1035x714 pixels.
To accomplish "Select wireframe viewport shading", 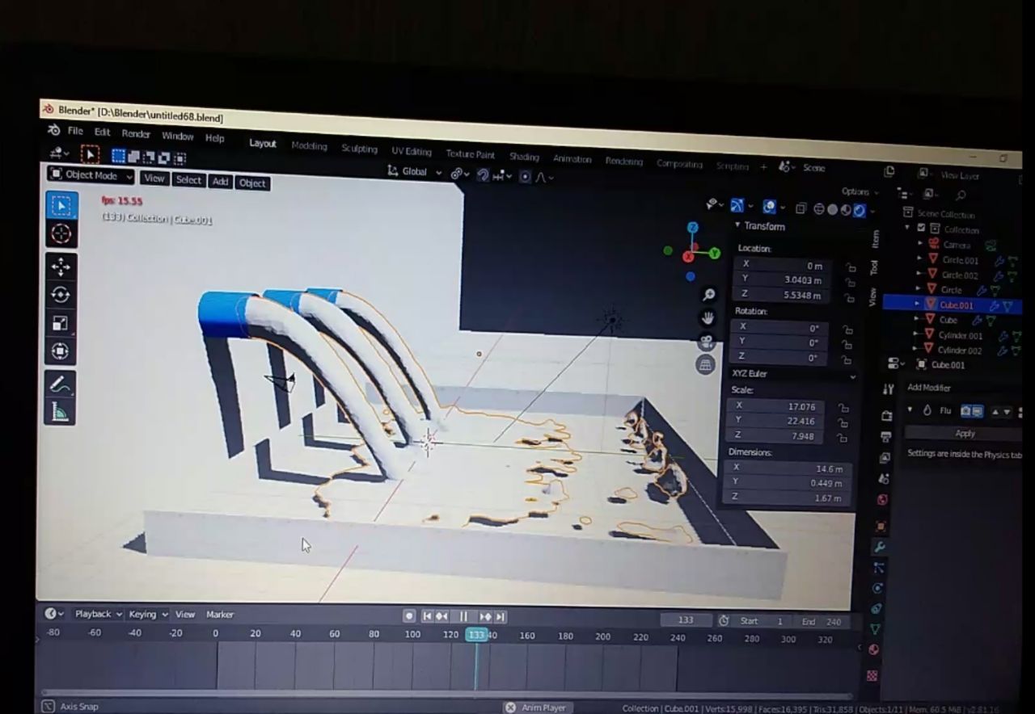I will point(819,209).
